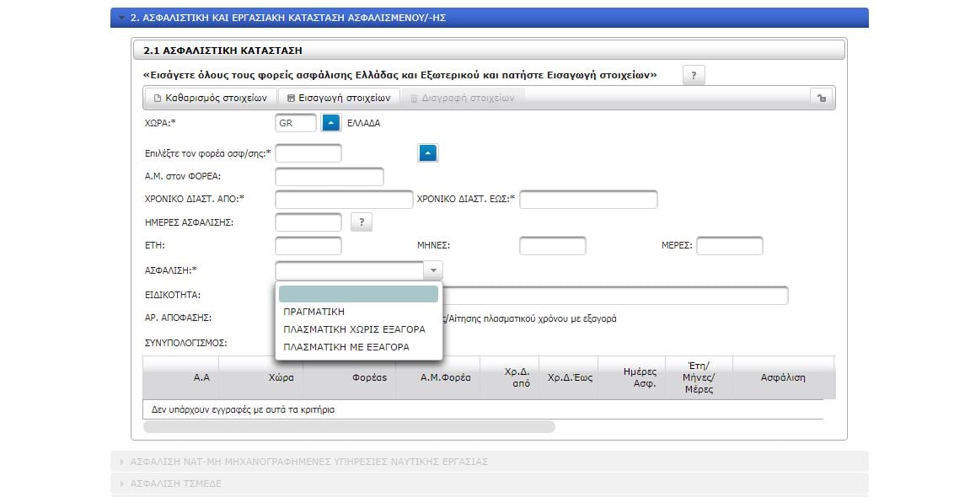This screenshot has width=954, height=497.
Task: Click the blue arrow button for φορέα ασφ/σης
Action: tap(428, 153)
